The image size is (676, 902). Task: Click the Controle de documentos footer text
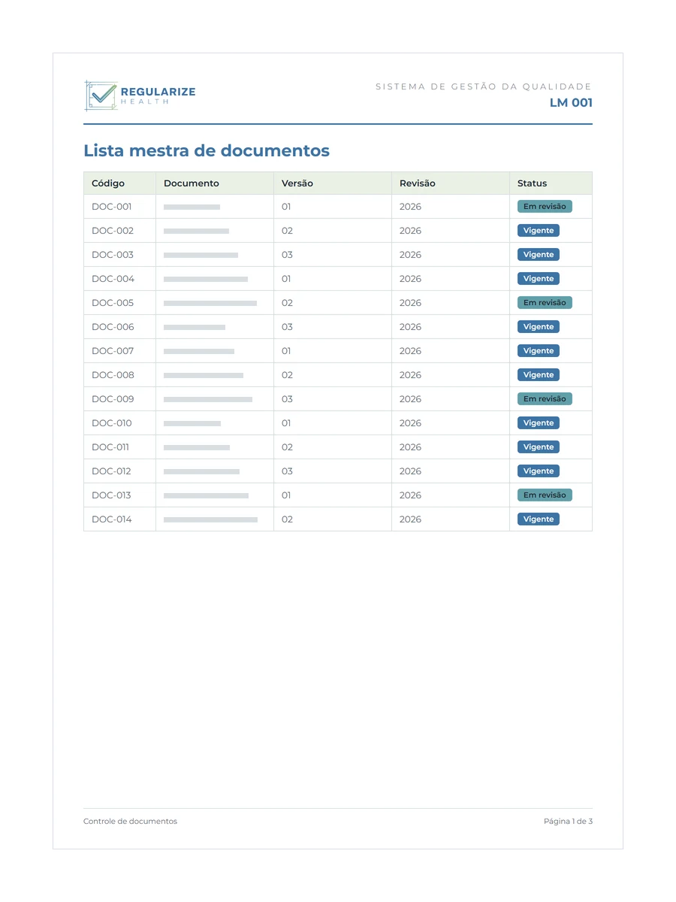[x=130, y=822]
